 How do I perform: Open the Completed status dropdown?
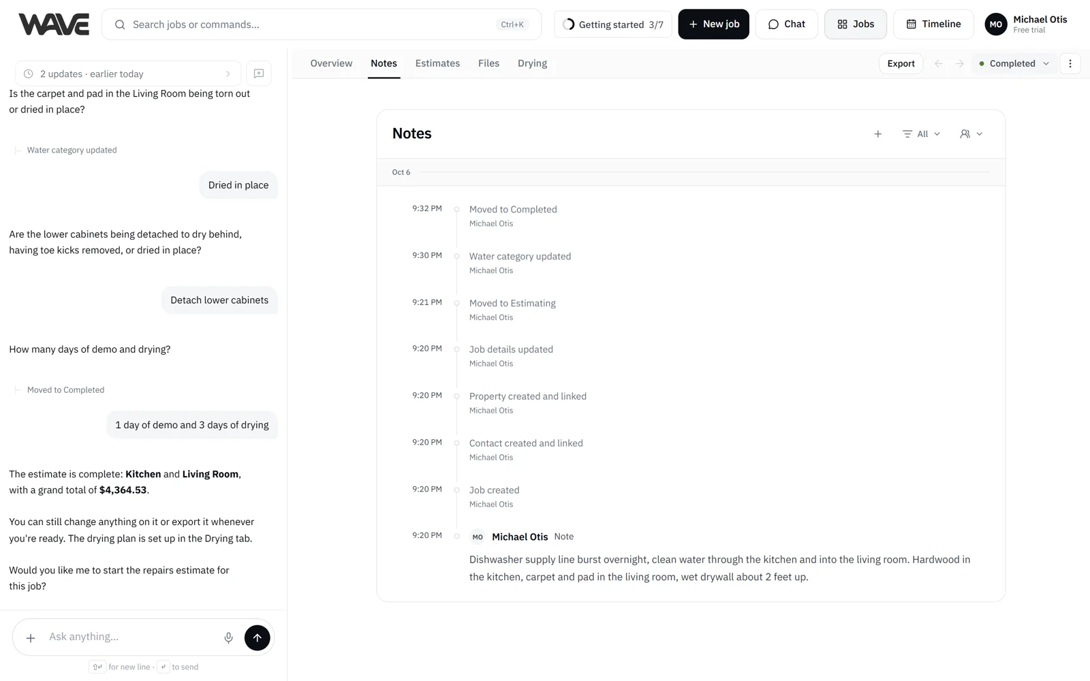(x=1014, y=63)
